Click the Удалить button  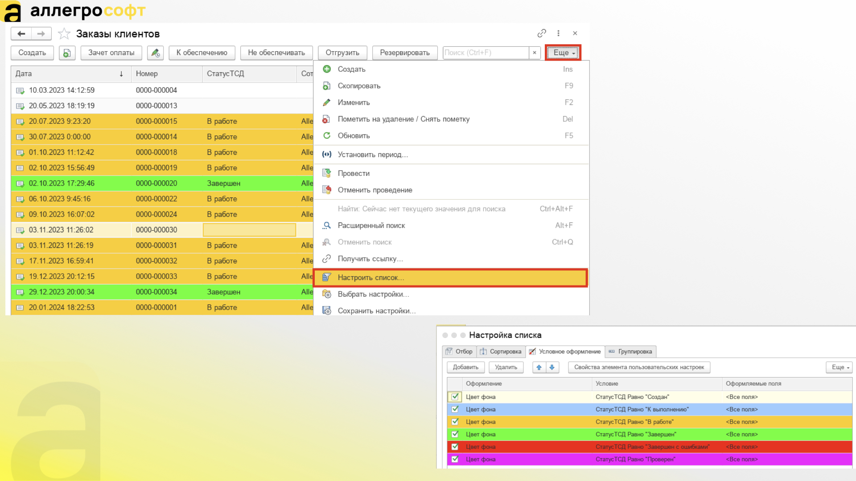tap(506, 367)
